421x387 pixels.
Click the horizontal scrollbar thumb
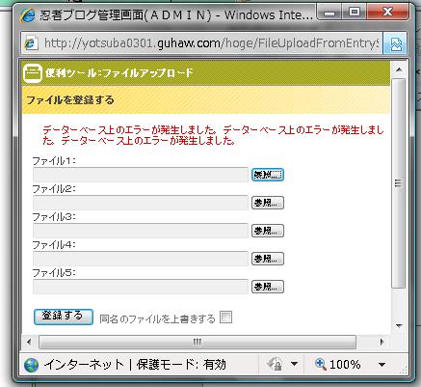(x=197, y=342)
